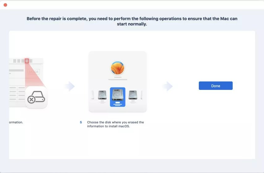Viewport: 264px width, 173px height.
Task: Click the white label under the selected disk
Action: point(118,103)
